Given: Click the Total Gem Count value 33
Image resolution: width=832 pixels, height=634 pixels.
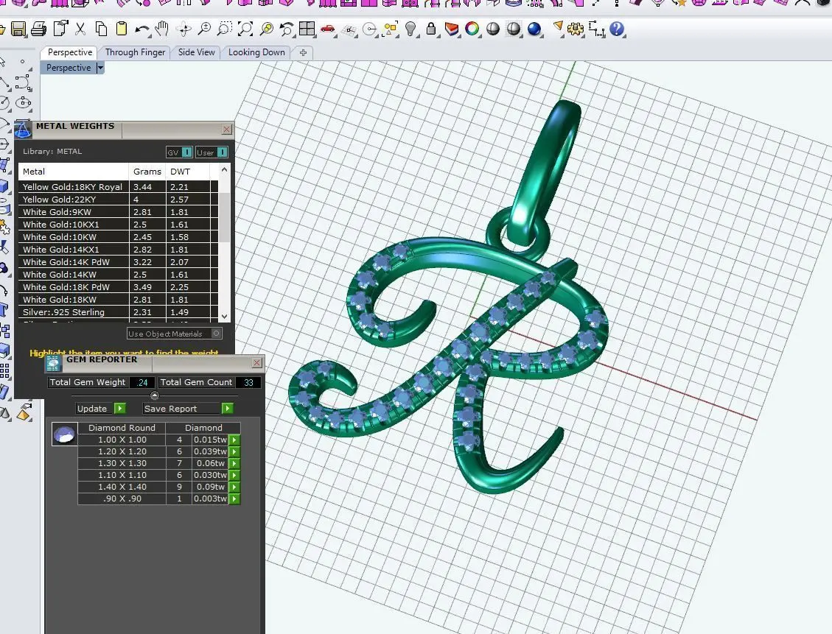Looking at the screenshot, I should (x=248, y=382).
